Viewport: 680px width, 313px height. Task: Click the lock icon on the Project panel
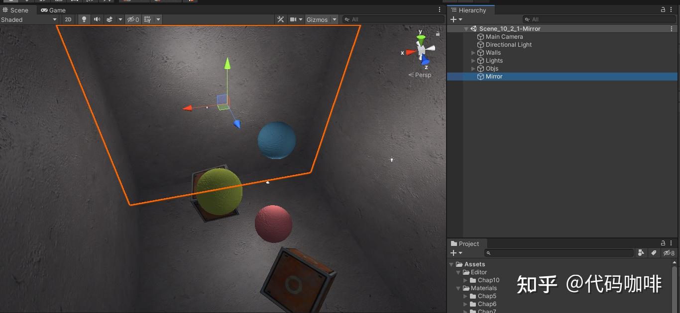pyautogui.click(x=662, y=243)
